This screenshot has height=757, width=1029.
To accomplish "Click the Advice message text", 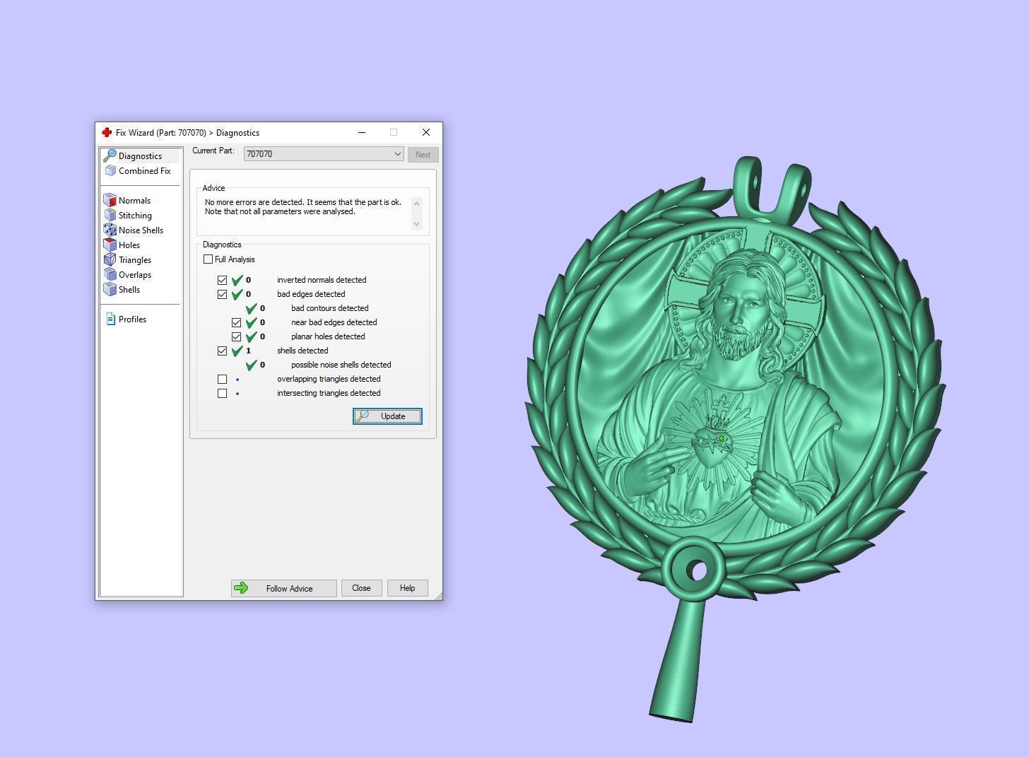I will pyautogui.click(x=303, y=206).
